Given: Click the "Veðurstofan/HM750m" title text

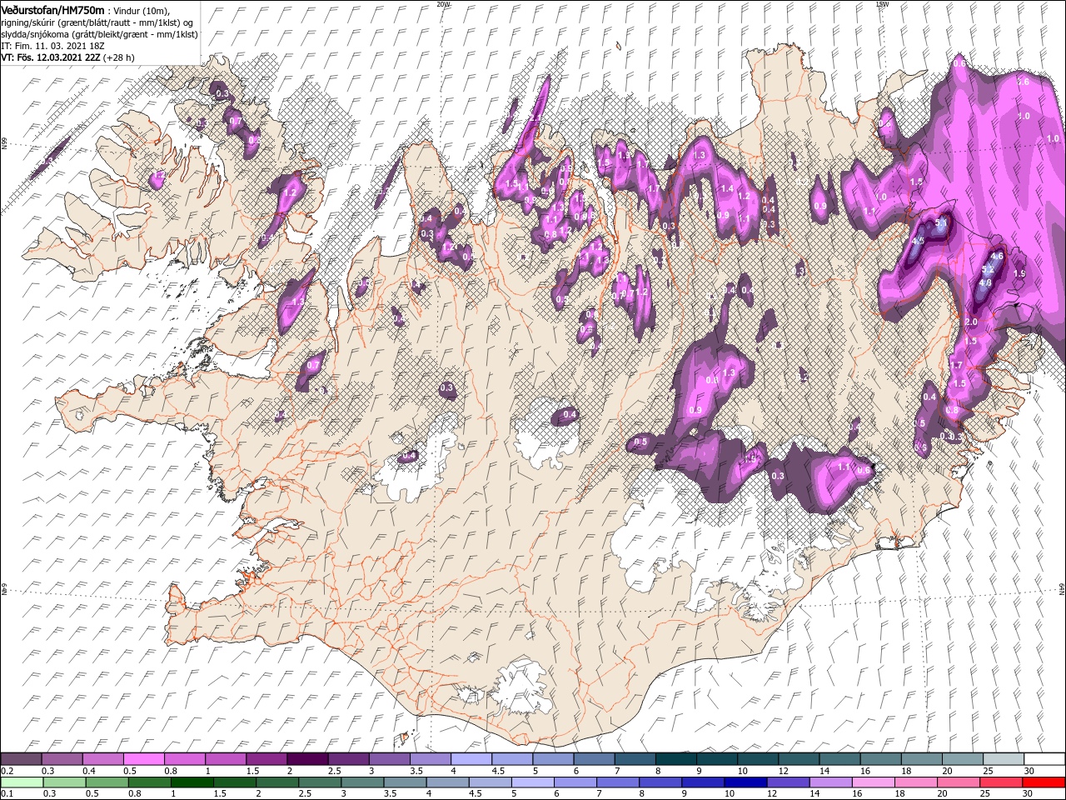Looking at the screenshot, I should click(52, 9).
